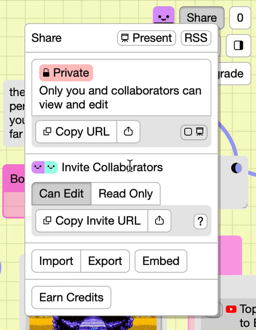256x330 pixels.
Task: Click the half-moon filter icon on card
Action: click(237, 168)
